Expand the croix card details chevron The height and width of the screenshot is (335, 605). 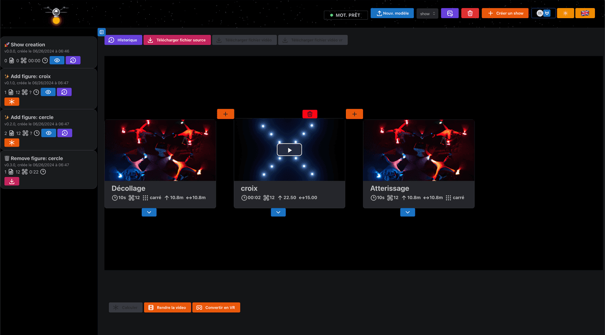(278, 213)
